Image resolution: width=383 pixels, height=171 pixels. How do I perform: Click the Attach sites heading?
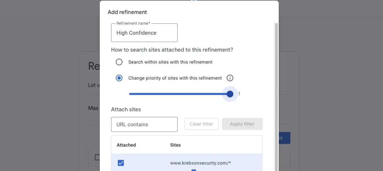pos(126,109)
